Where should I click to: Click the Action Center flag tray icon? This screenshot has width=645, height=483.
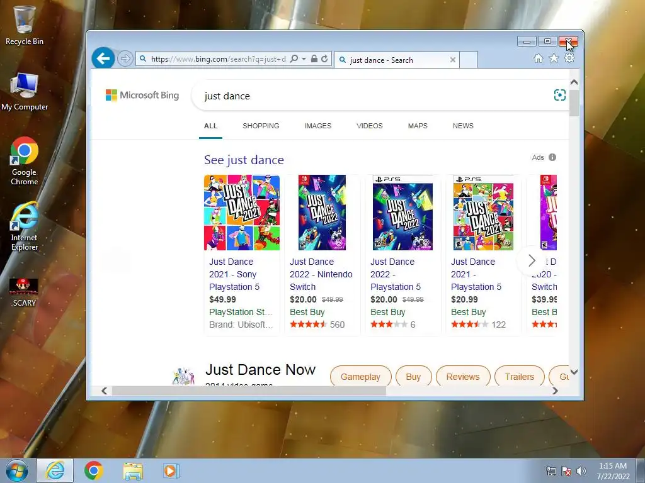click(566, 471)
